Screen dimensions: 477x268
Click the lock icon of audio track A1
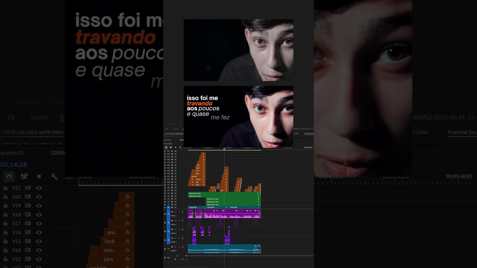165,214
